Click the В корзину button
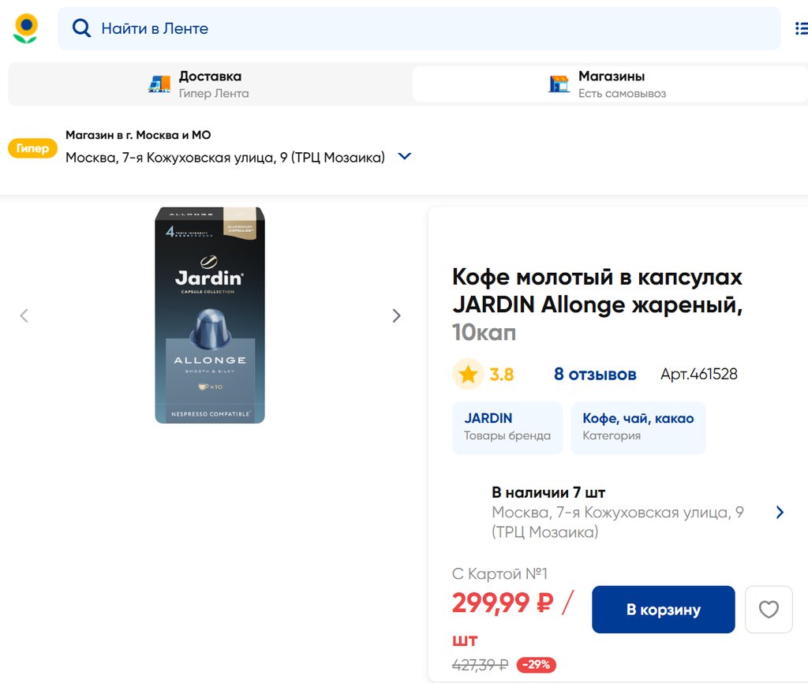This screenshot has height=683, width=808. 663,610
